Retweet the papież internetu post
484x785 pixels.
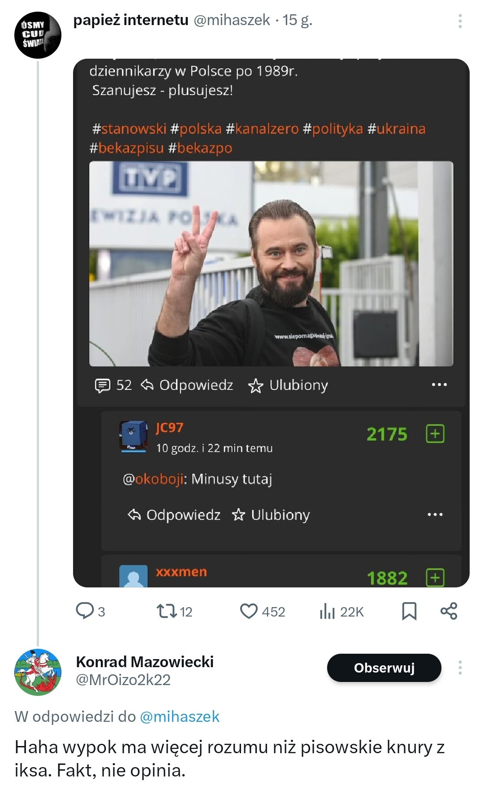(x=167, y=611)
